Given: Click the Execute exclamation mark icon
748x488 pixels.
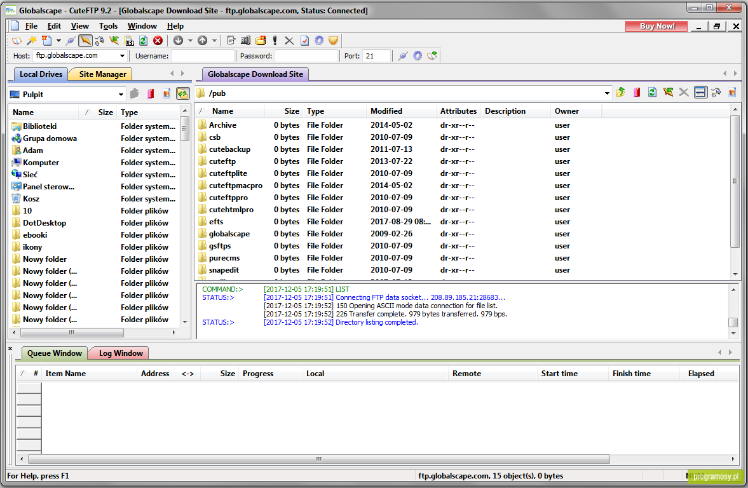Looking at the screenshot, I should [275, 41].
